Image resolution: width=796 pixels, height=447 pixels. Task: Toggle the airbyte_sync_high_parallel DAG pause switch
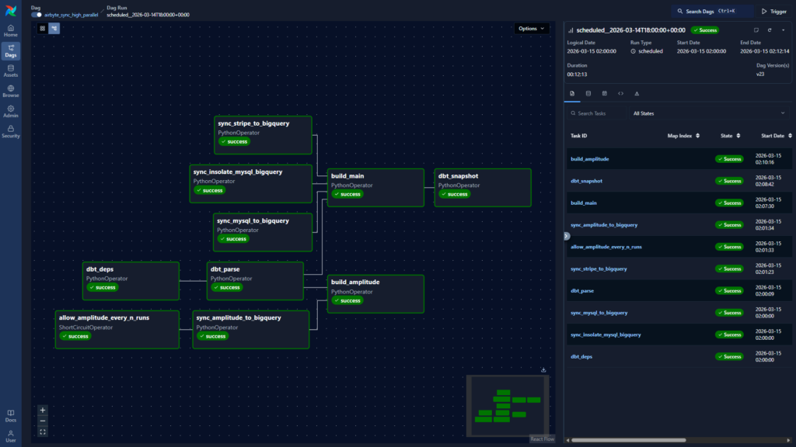click(37, 15)
